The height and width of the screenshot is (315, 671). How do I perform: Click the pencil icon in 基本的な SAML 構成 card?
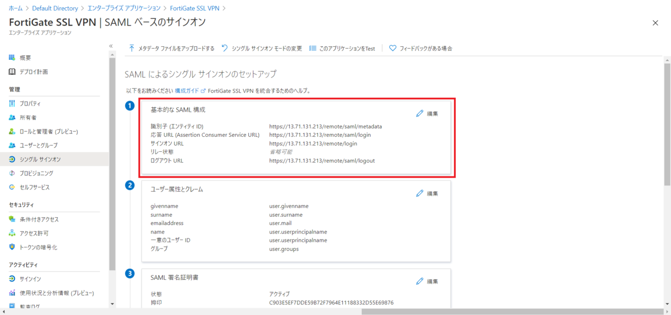pos(420,113)
